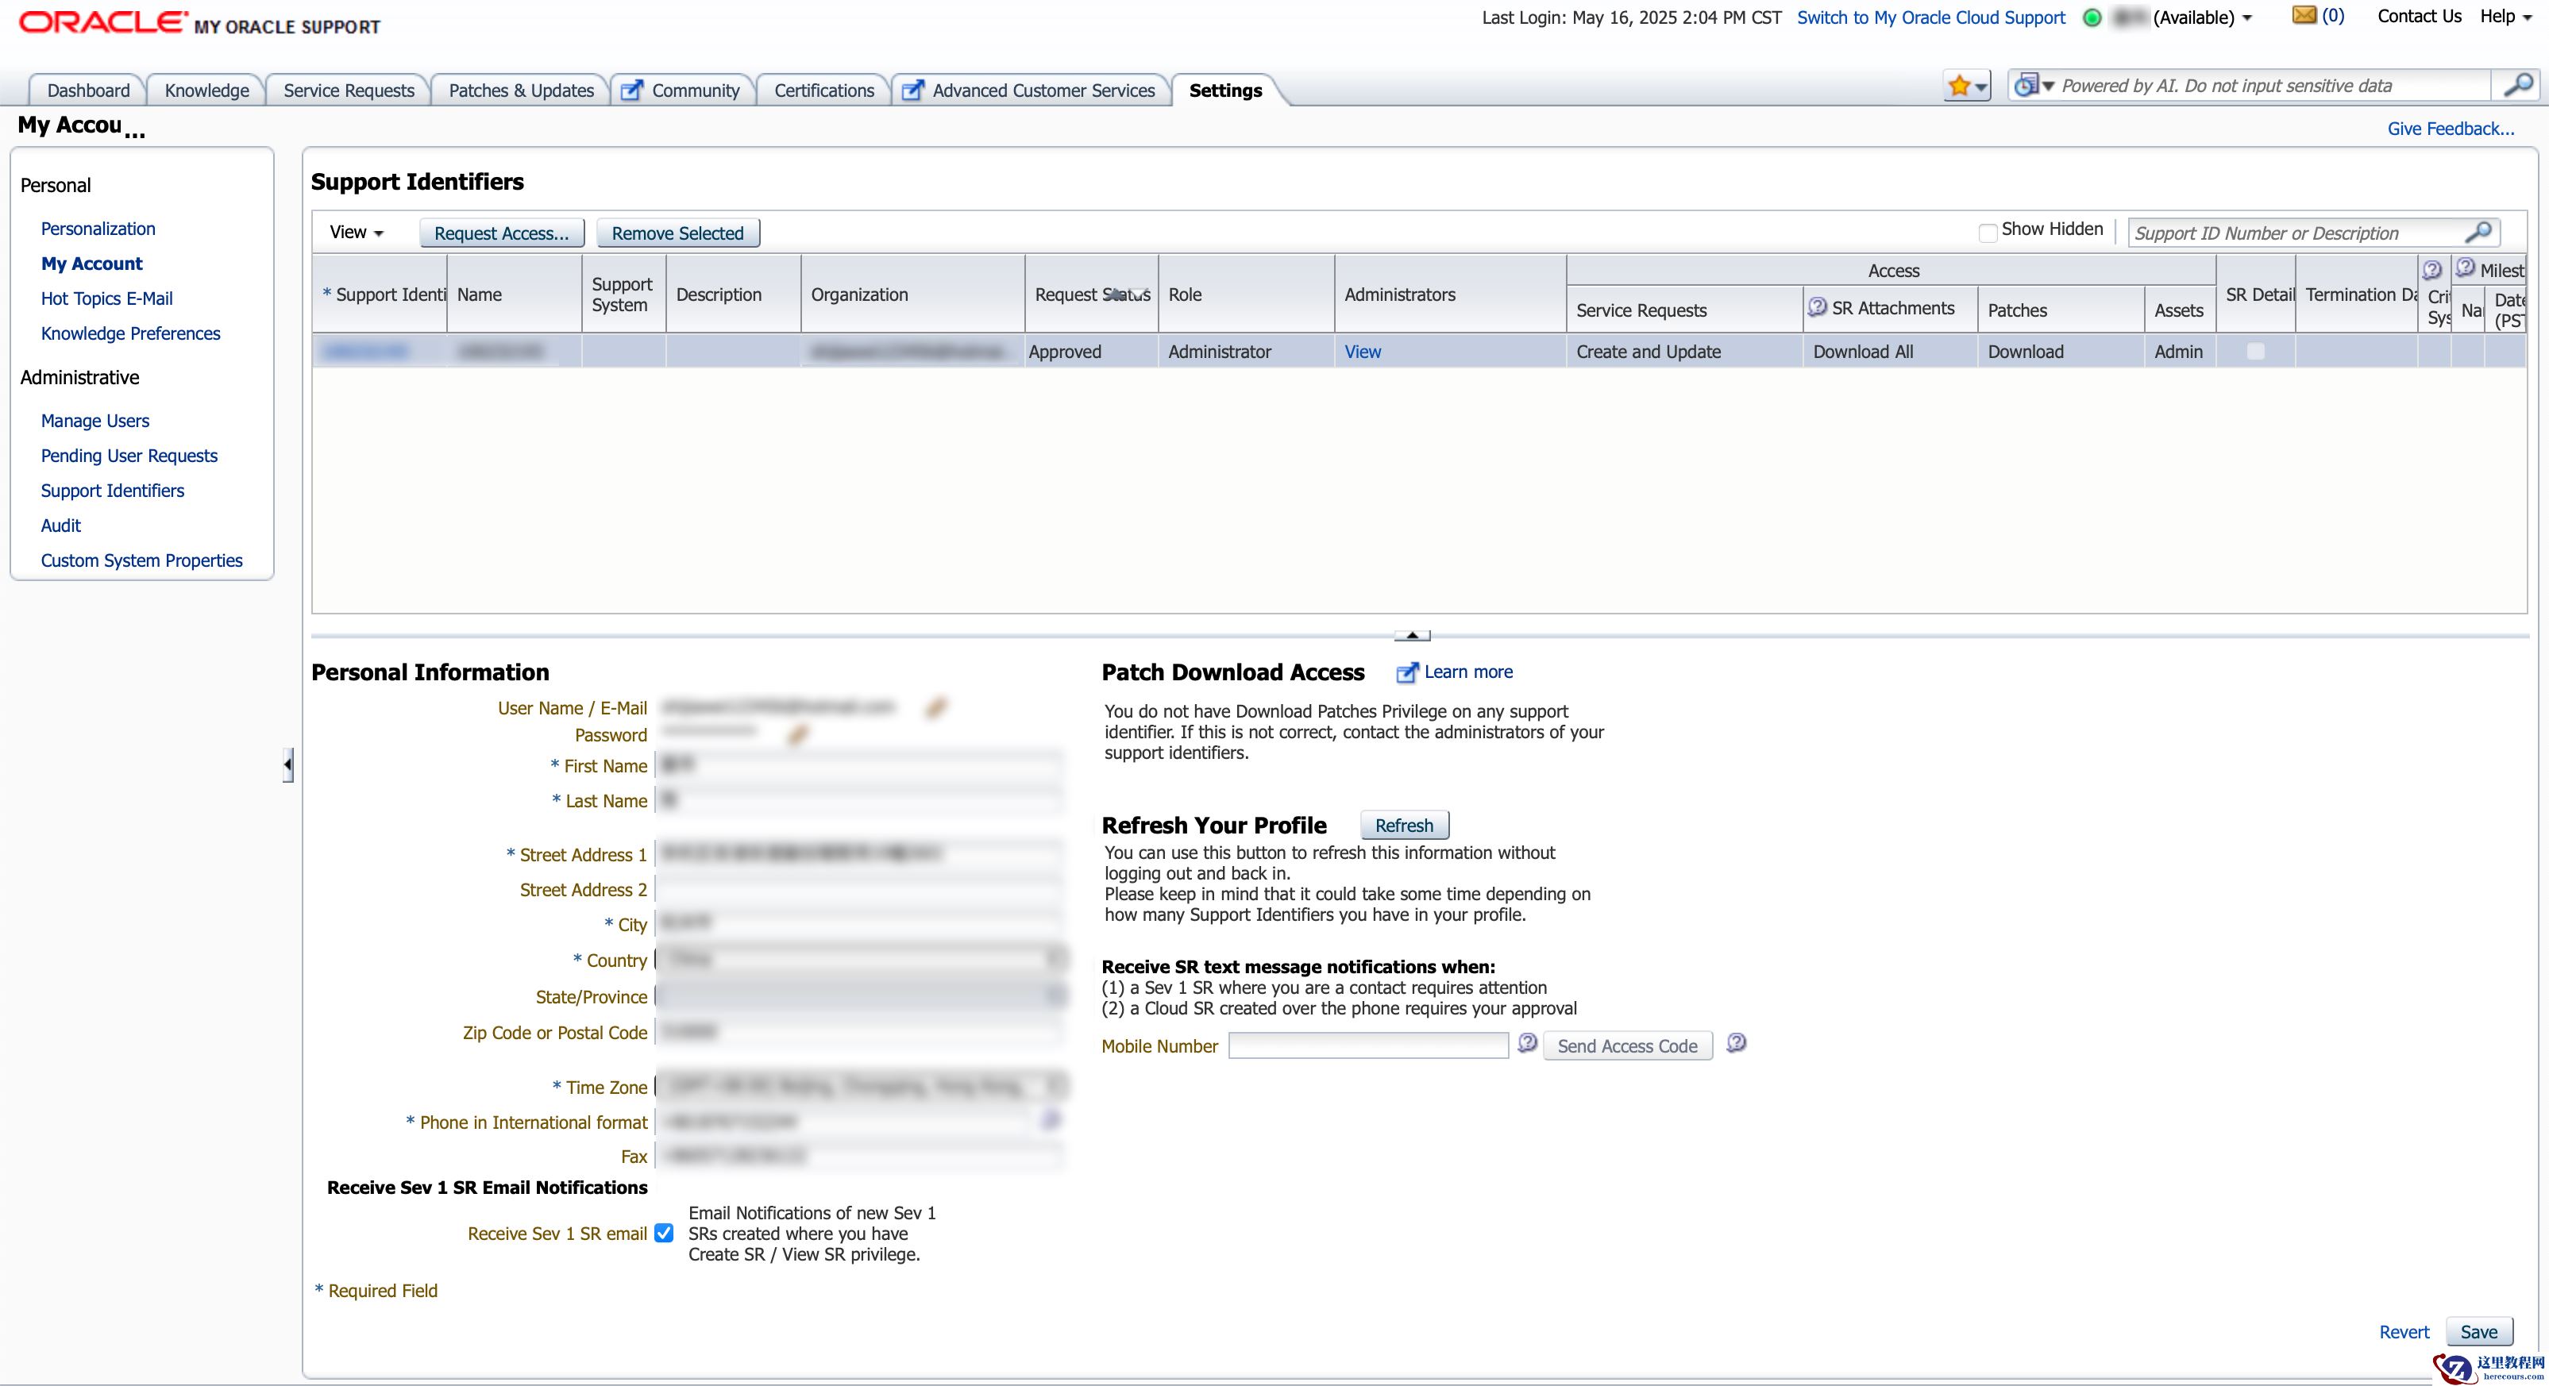2549x1386 pixels.
Task: Click the magnifier icon in global search
Action: [x=2517, y=86]
